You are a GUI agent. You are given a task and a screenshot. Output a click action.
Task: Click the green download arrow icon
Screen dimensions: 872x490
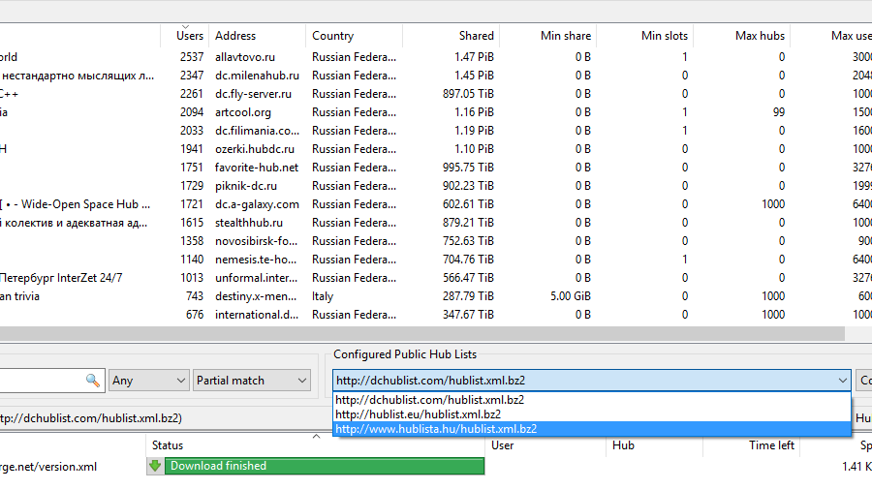(x=155, y=466)
